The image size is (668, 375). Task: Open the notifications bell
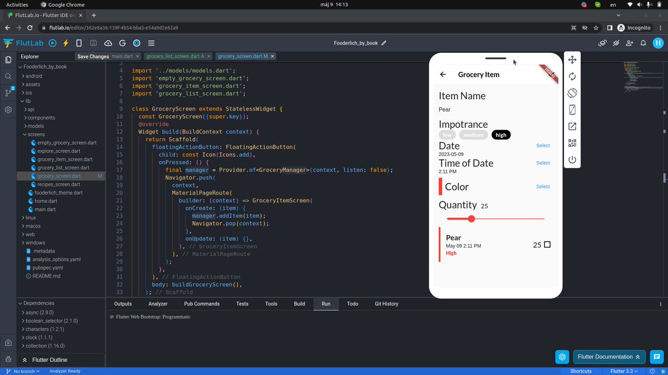tap(644, 43)
